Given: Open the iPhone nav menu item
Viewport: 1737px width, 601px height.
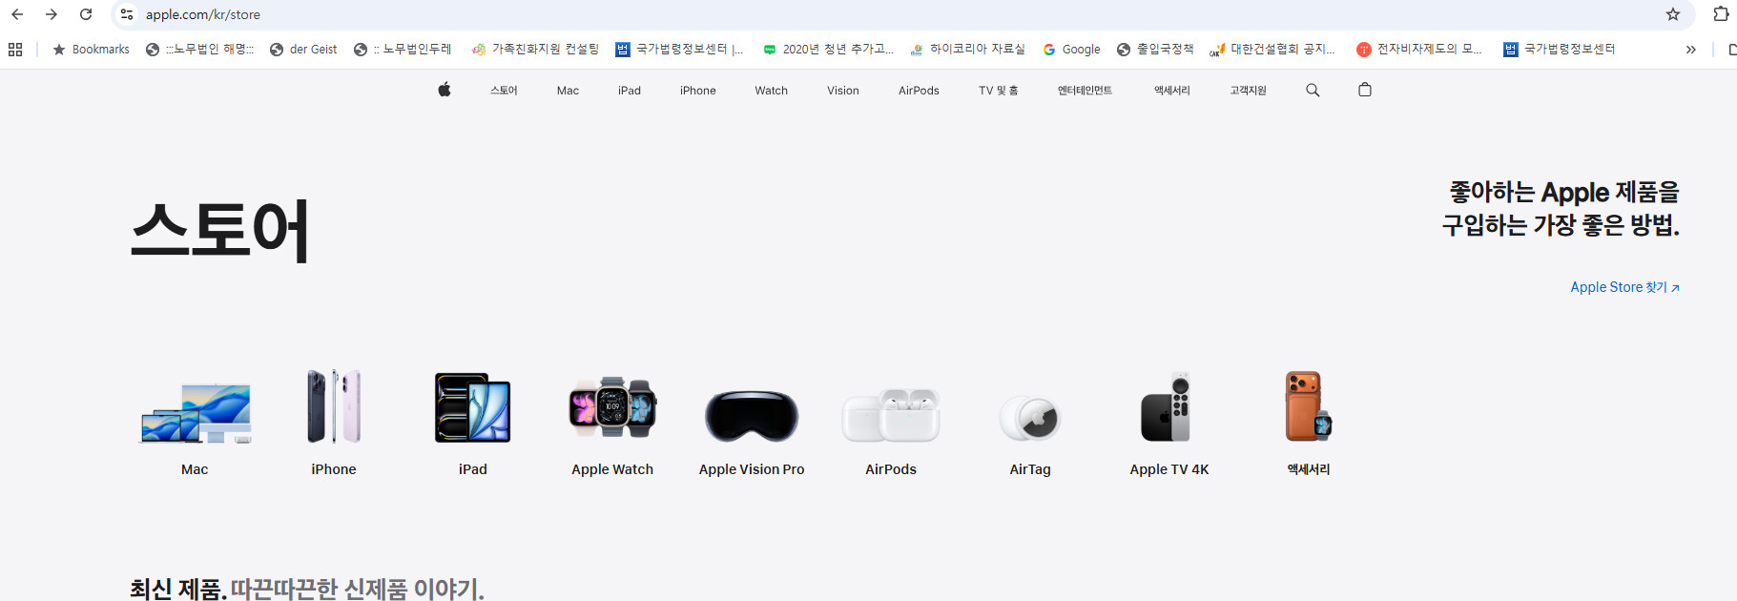Looking at the screenshot, I should click(698, 91).
